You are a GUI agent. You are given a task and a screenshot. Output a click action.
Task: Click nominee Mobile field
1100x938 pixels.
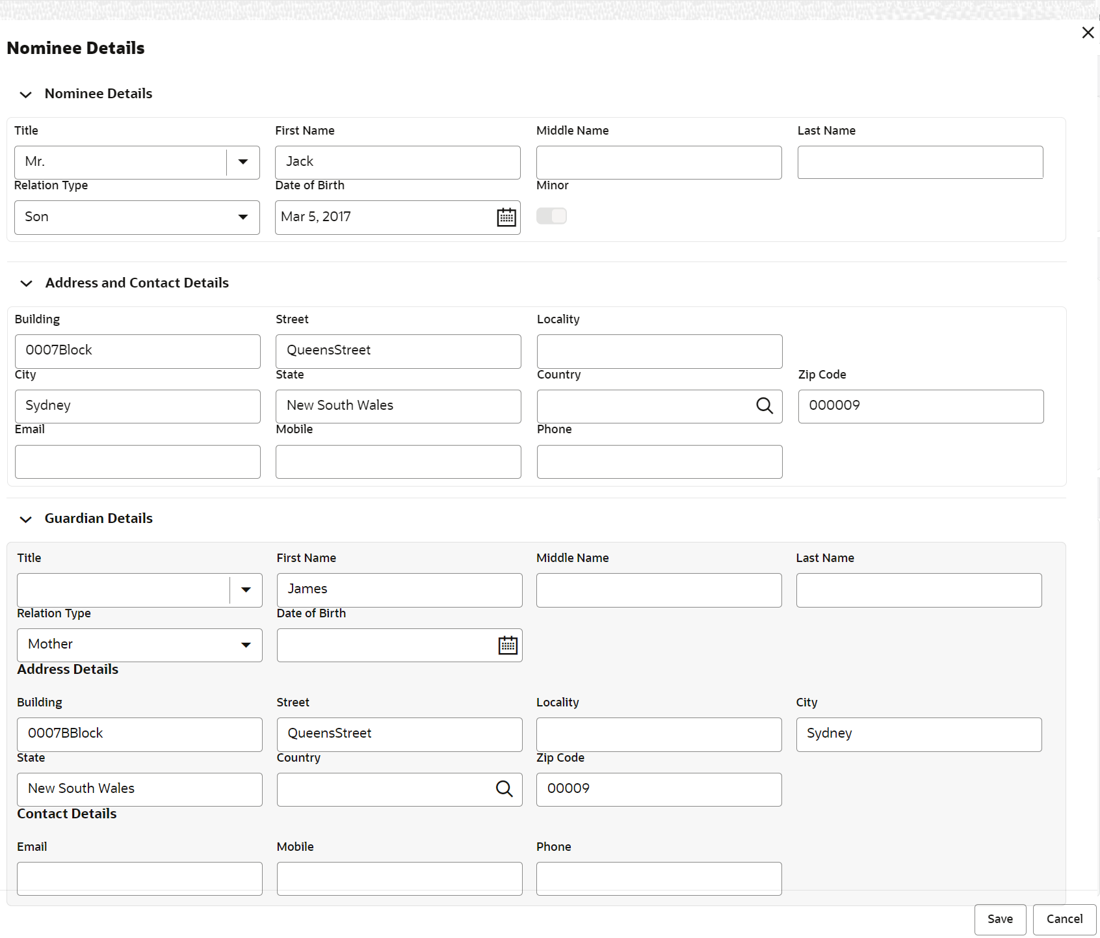tap(399, 462)
